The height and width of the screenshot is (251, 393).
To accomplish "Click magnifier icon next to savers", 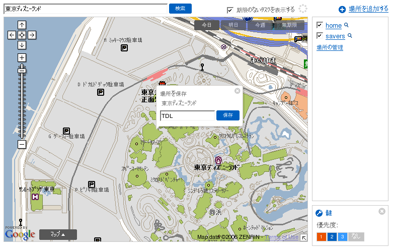I will point(350,36).
